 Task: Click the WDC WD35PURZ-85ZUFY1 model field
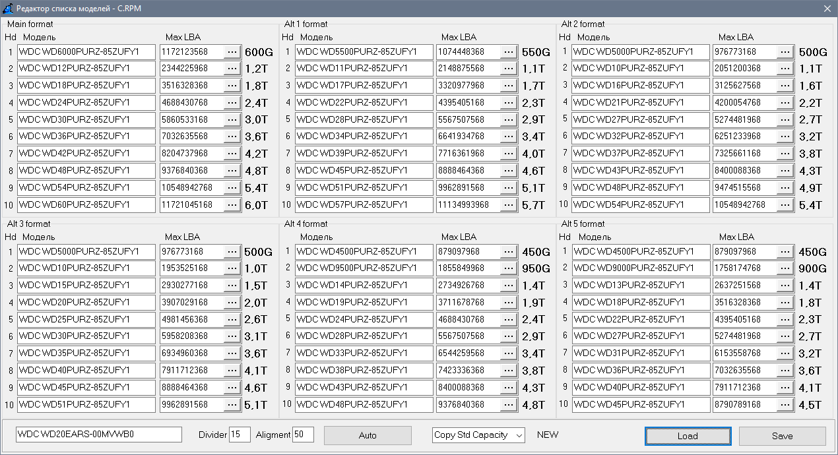point(86,353)
